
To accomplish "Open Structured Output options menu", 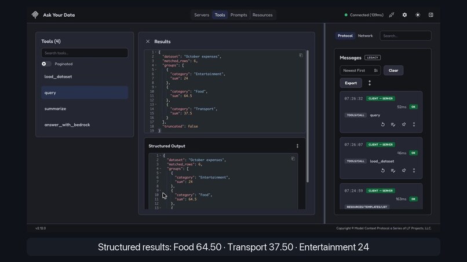I will pos(297,146).
